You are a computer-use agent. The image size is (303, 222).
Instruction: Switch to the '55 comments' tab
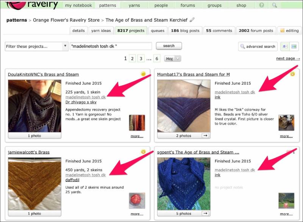click(x=219, y=31)
